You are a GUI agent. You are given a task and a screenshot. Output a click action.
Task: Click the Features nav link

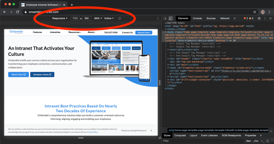pyautogui.click(x=37, y=32)
